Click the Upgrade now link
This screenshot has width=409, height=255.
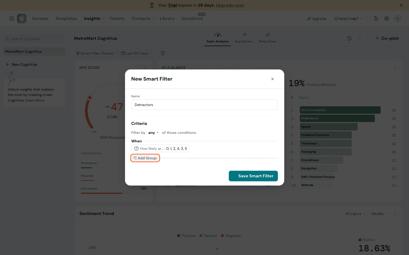(230, 5)
